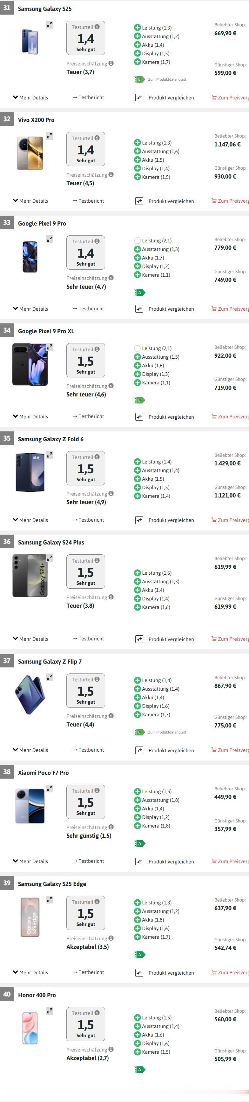Add Samsung Galaxy S25 Edge to comparison
This screenshot has width=249, height=1102.
pyautogui.click(x=139, y=973)
